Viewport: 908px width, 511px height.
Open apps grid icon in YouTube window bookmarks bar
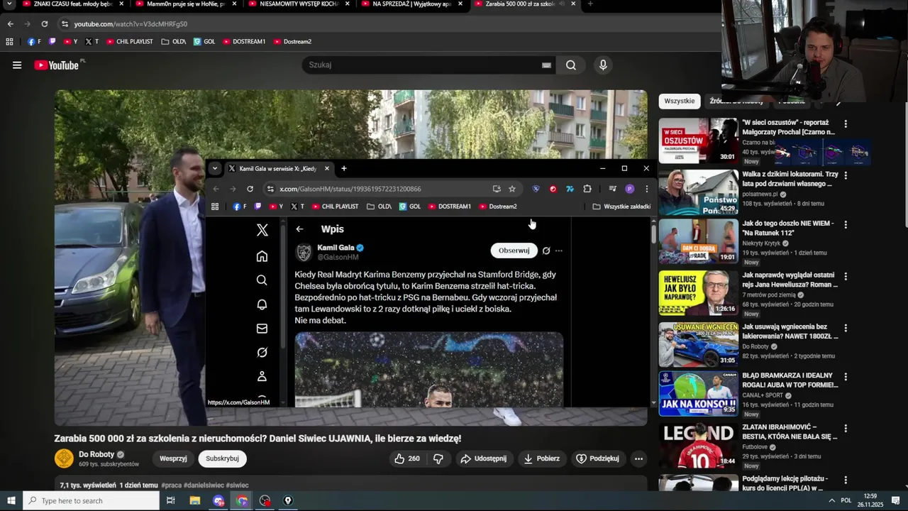click(9, 42)
